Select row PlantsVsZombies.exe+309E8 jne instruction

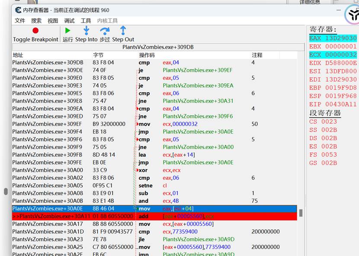coord(154,101)
